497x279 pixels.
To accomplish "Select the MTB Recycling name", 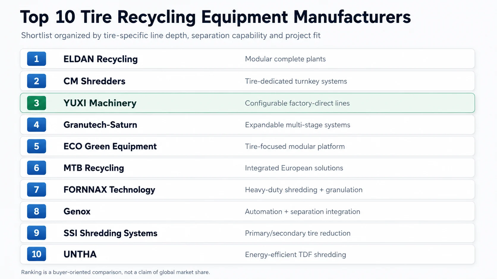I will [x=94, y=168].
